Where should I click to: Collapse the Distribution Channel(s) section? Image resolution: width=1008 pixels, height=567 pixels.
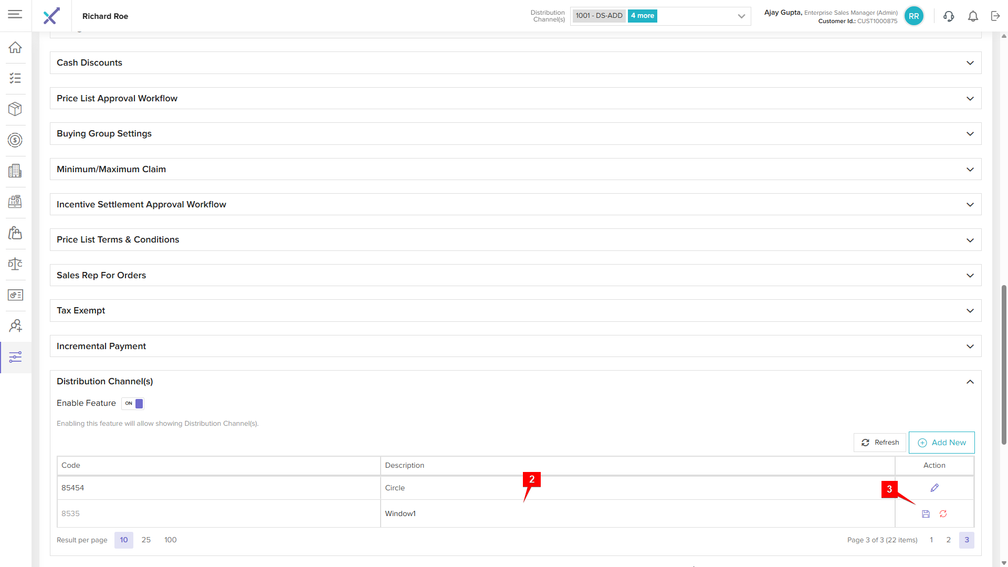(970, 382)
